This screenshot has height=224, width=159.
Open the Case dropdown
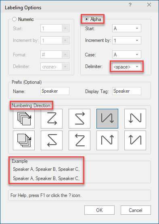point(126,54)
